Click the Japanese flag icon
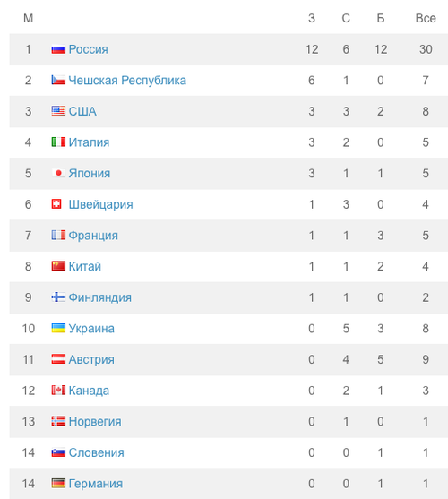448x499 pixels. click(x=58, y=173)
